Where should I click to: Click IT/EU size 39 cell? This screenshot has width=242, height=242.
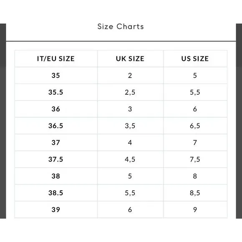(x=56, y=209)
